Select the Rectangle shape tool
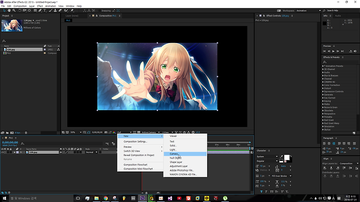This screenshot has height=202, width=360. (x=35, y=10)
